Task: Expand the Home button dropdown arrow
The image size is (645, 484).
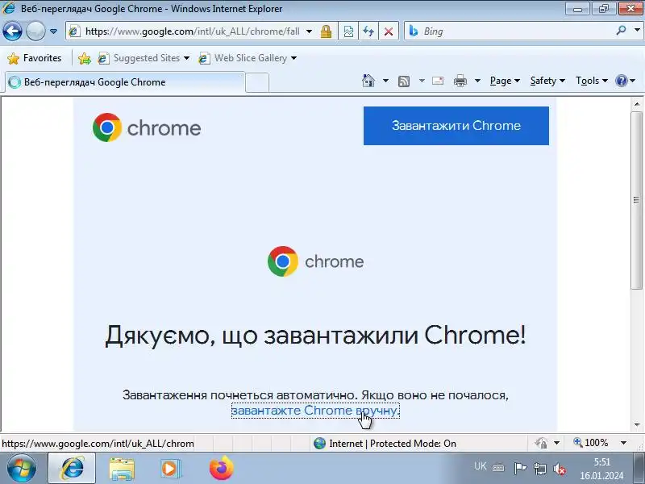Action: click(385, 81)
